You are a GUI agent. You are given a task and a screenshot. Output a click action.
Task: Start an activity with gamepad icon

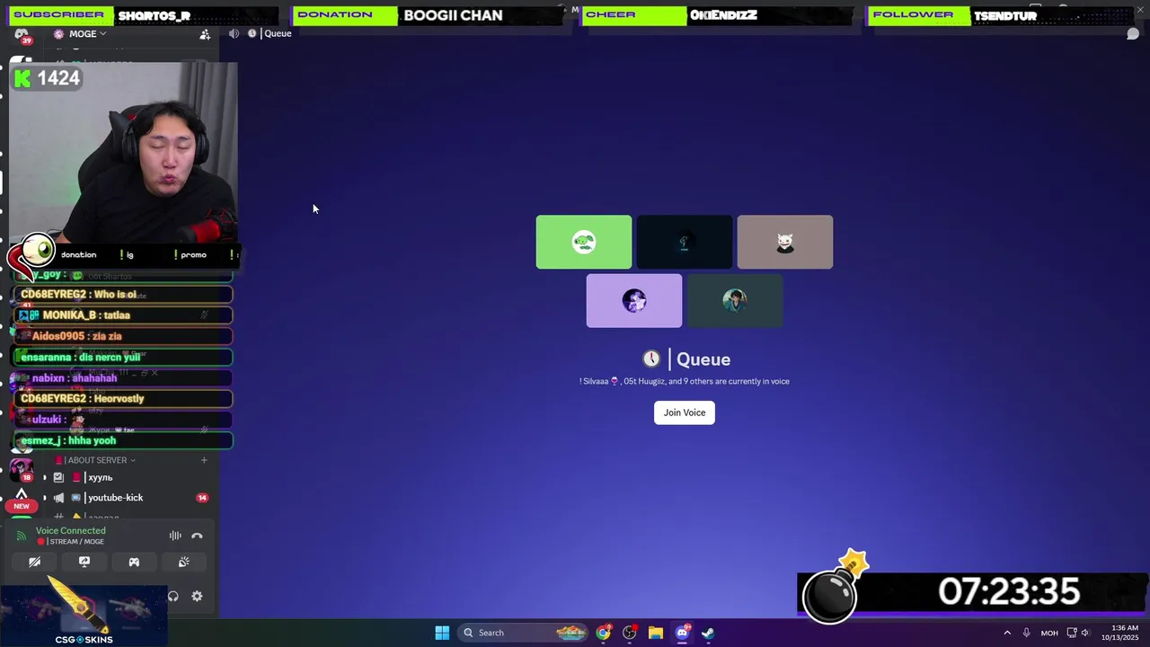pos(134,562)
